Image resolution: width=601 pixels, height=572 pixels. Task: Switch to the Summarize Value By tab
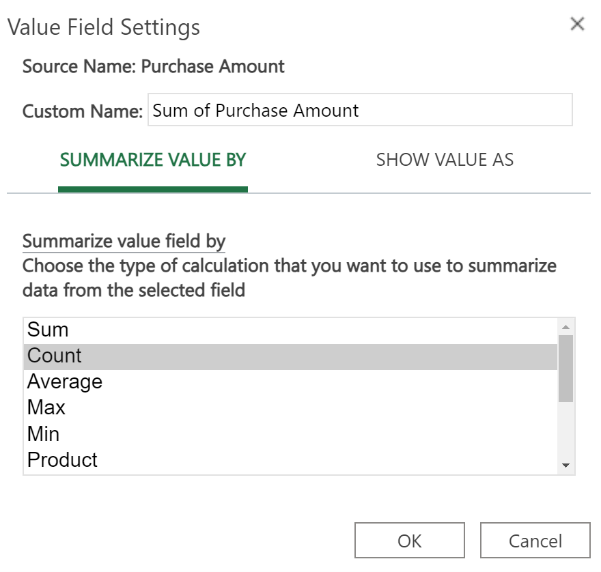pyautogui.click(x=153, y=160)
